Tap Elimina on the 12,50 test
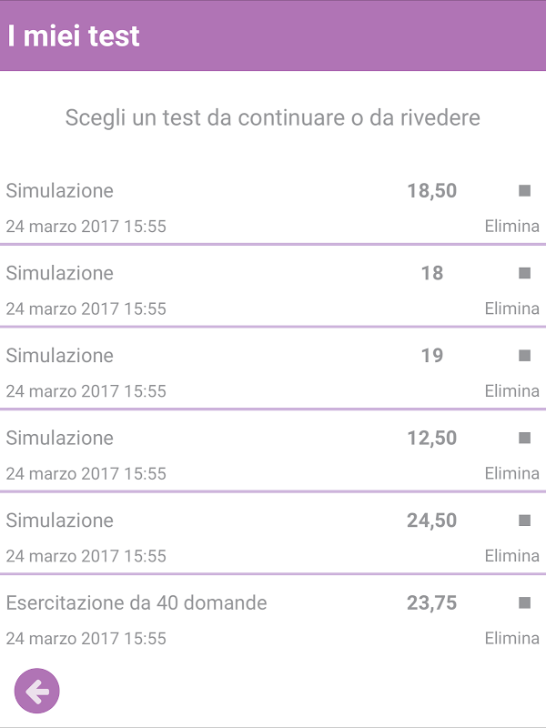Image resolution: width=546 pixels, height=728 pixels. point(511,473)
